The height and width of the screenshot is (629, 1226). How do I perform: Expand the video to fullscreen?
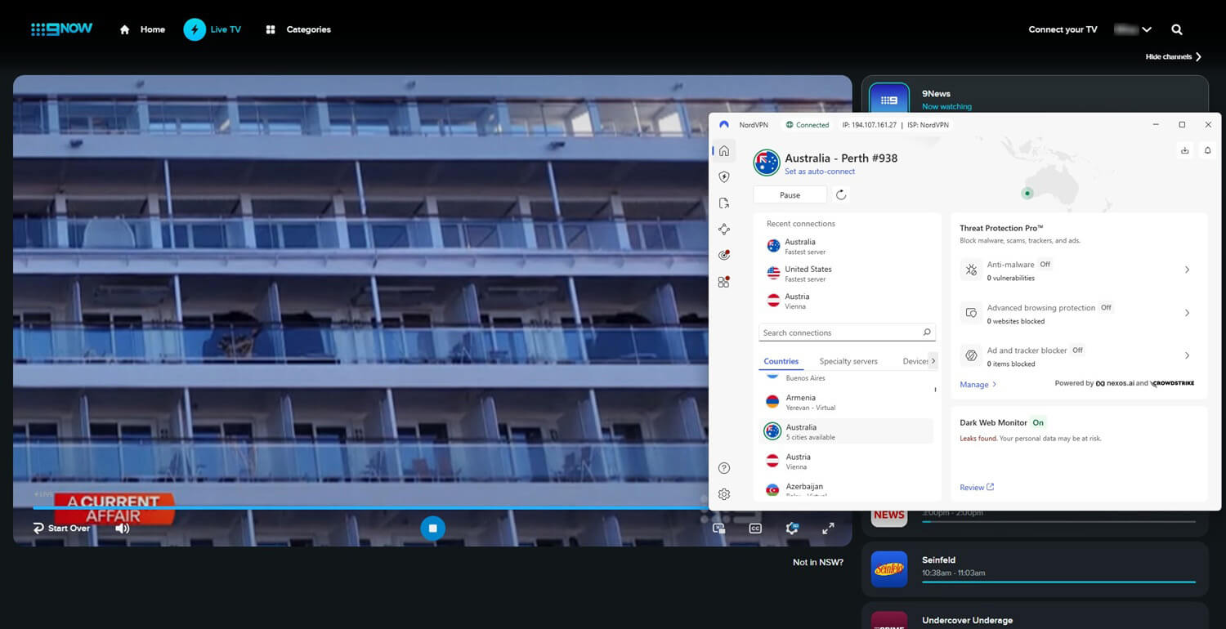click(828, 528)
